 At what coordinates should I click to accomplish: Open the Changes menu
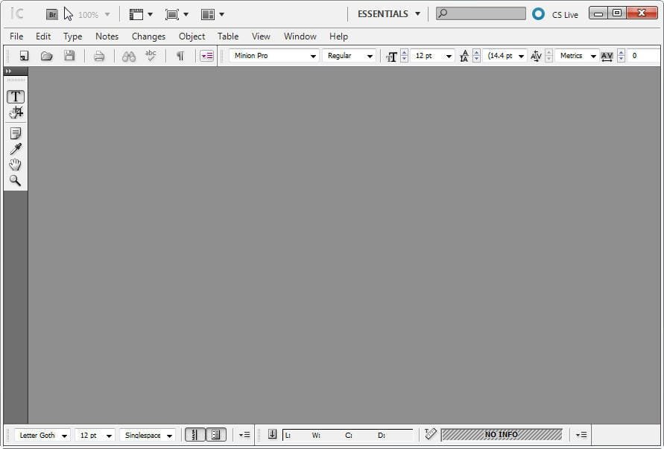point(148,36)
